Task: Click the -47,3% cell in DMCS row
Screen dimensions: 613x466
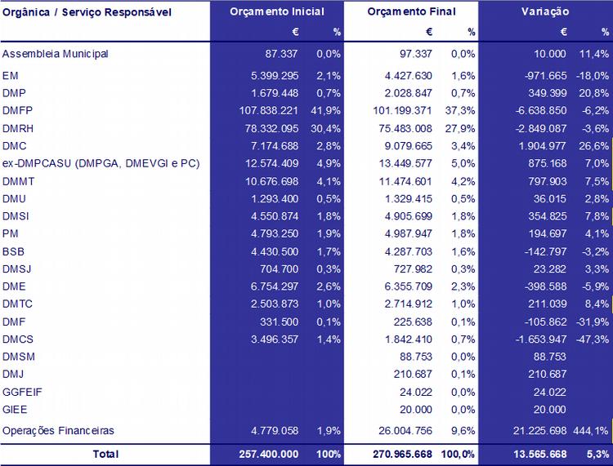Action: (593, 338)
